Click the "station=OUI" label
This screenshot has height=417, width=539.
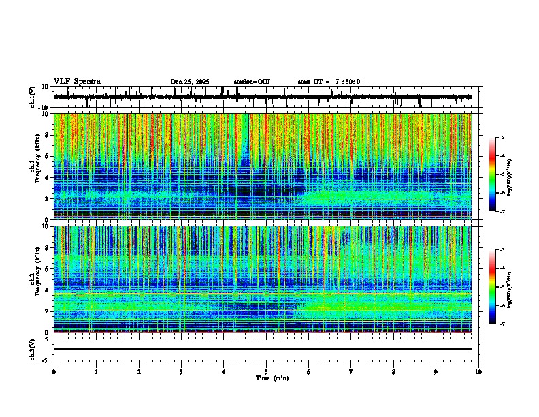tap(252, 82)
